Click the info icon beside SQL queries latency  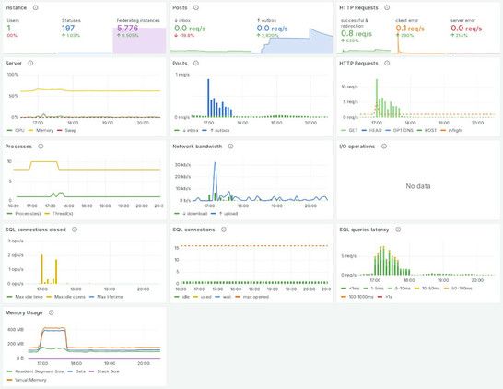[398, 230]
